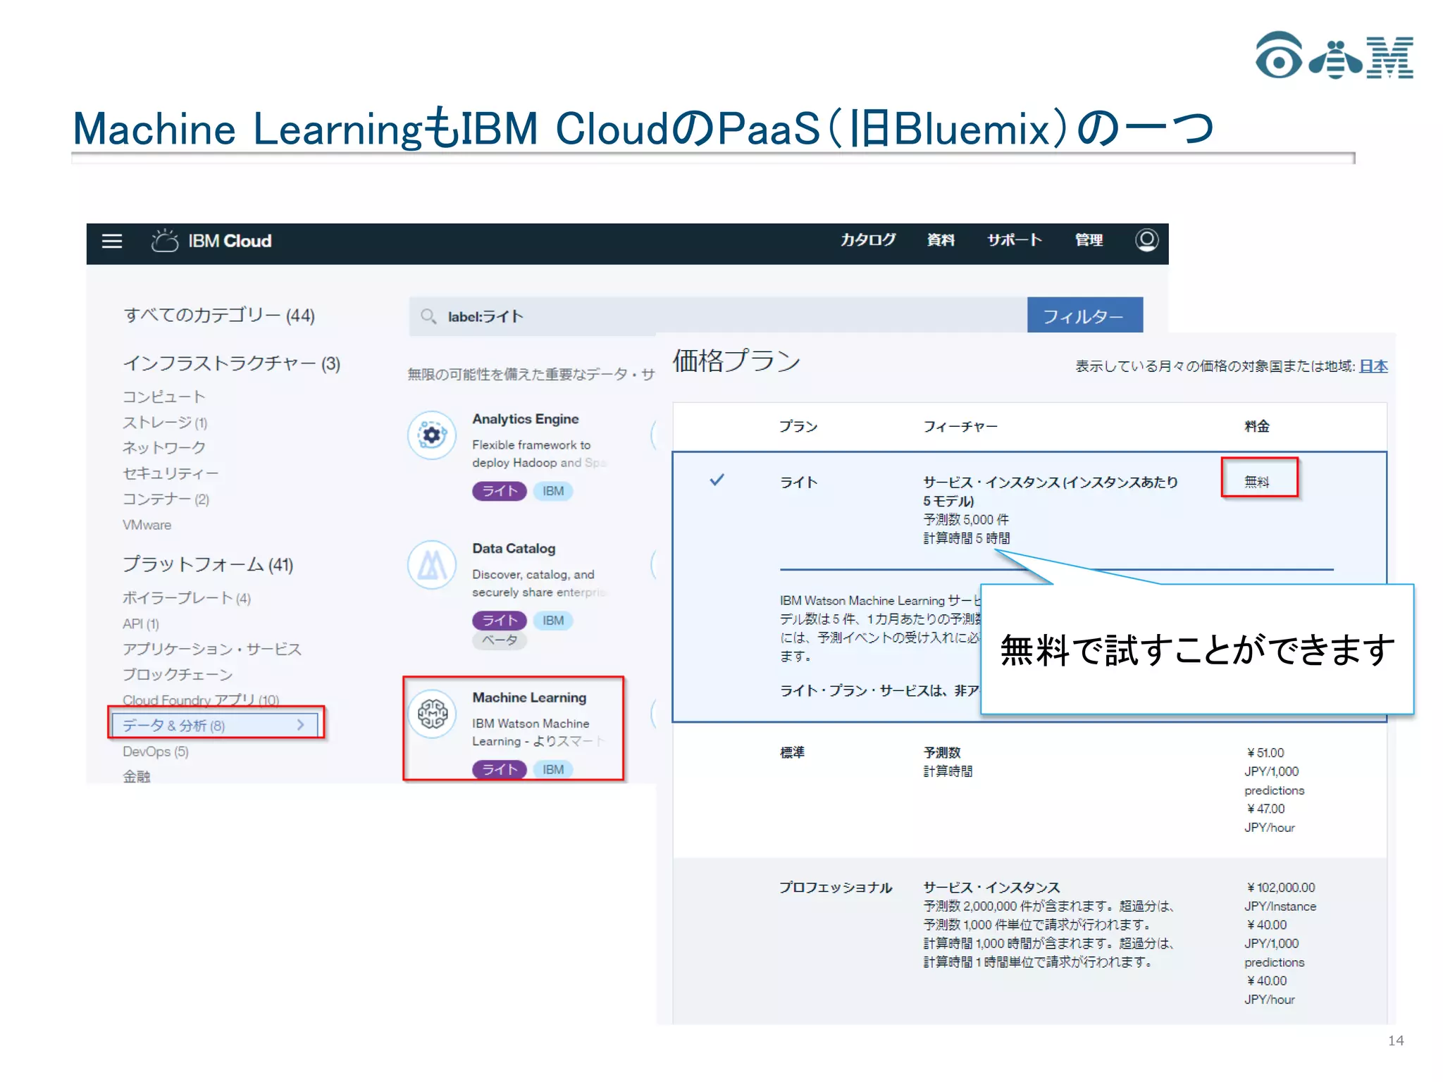Focus the label:ライト search field
This screenshot has height=1082, width=1443.
718,315
